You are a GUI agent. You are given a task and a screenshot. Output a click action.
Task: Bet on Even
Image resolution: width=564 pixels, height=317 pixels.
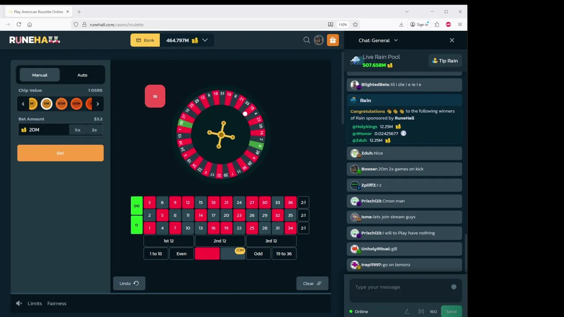[182, 254]
